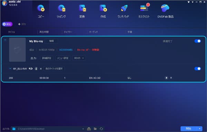Open 詳細設定 advanced settings

click(x=47, y=58)
